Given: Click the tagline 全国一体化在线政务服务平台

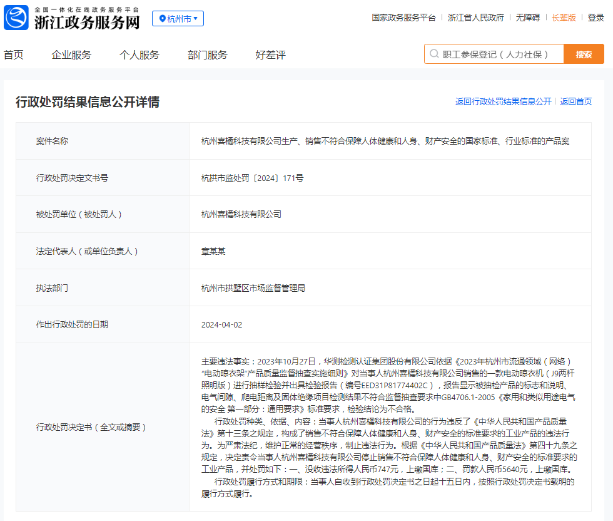Looking at the screenshot, I should [x=87, y=9].
